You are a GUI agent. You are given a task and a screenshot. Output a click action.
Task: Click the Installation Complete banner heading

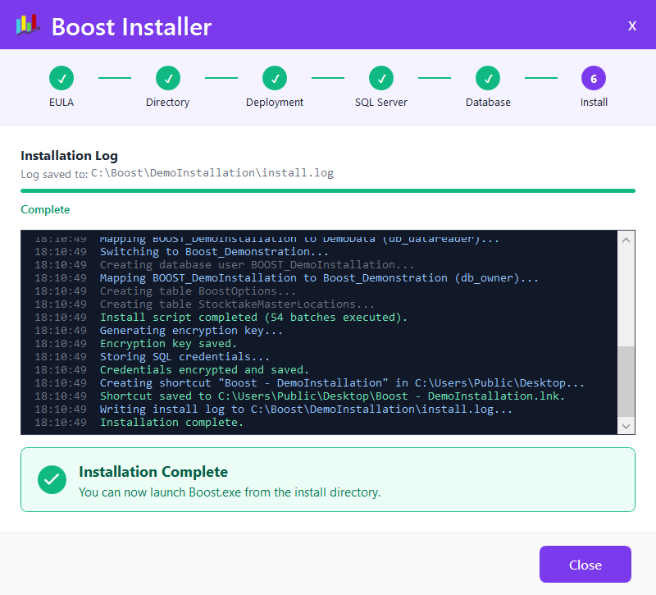[x=153, y=472]
